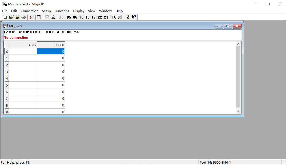
Task: Click the vertical scrollbar track in Mbpoll1
Action: (x=238, y=77)
